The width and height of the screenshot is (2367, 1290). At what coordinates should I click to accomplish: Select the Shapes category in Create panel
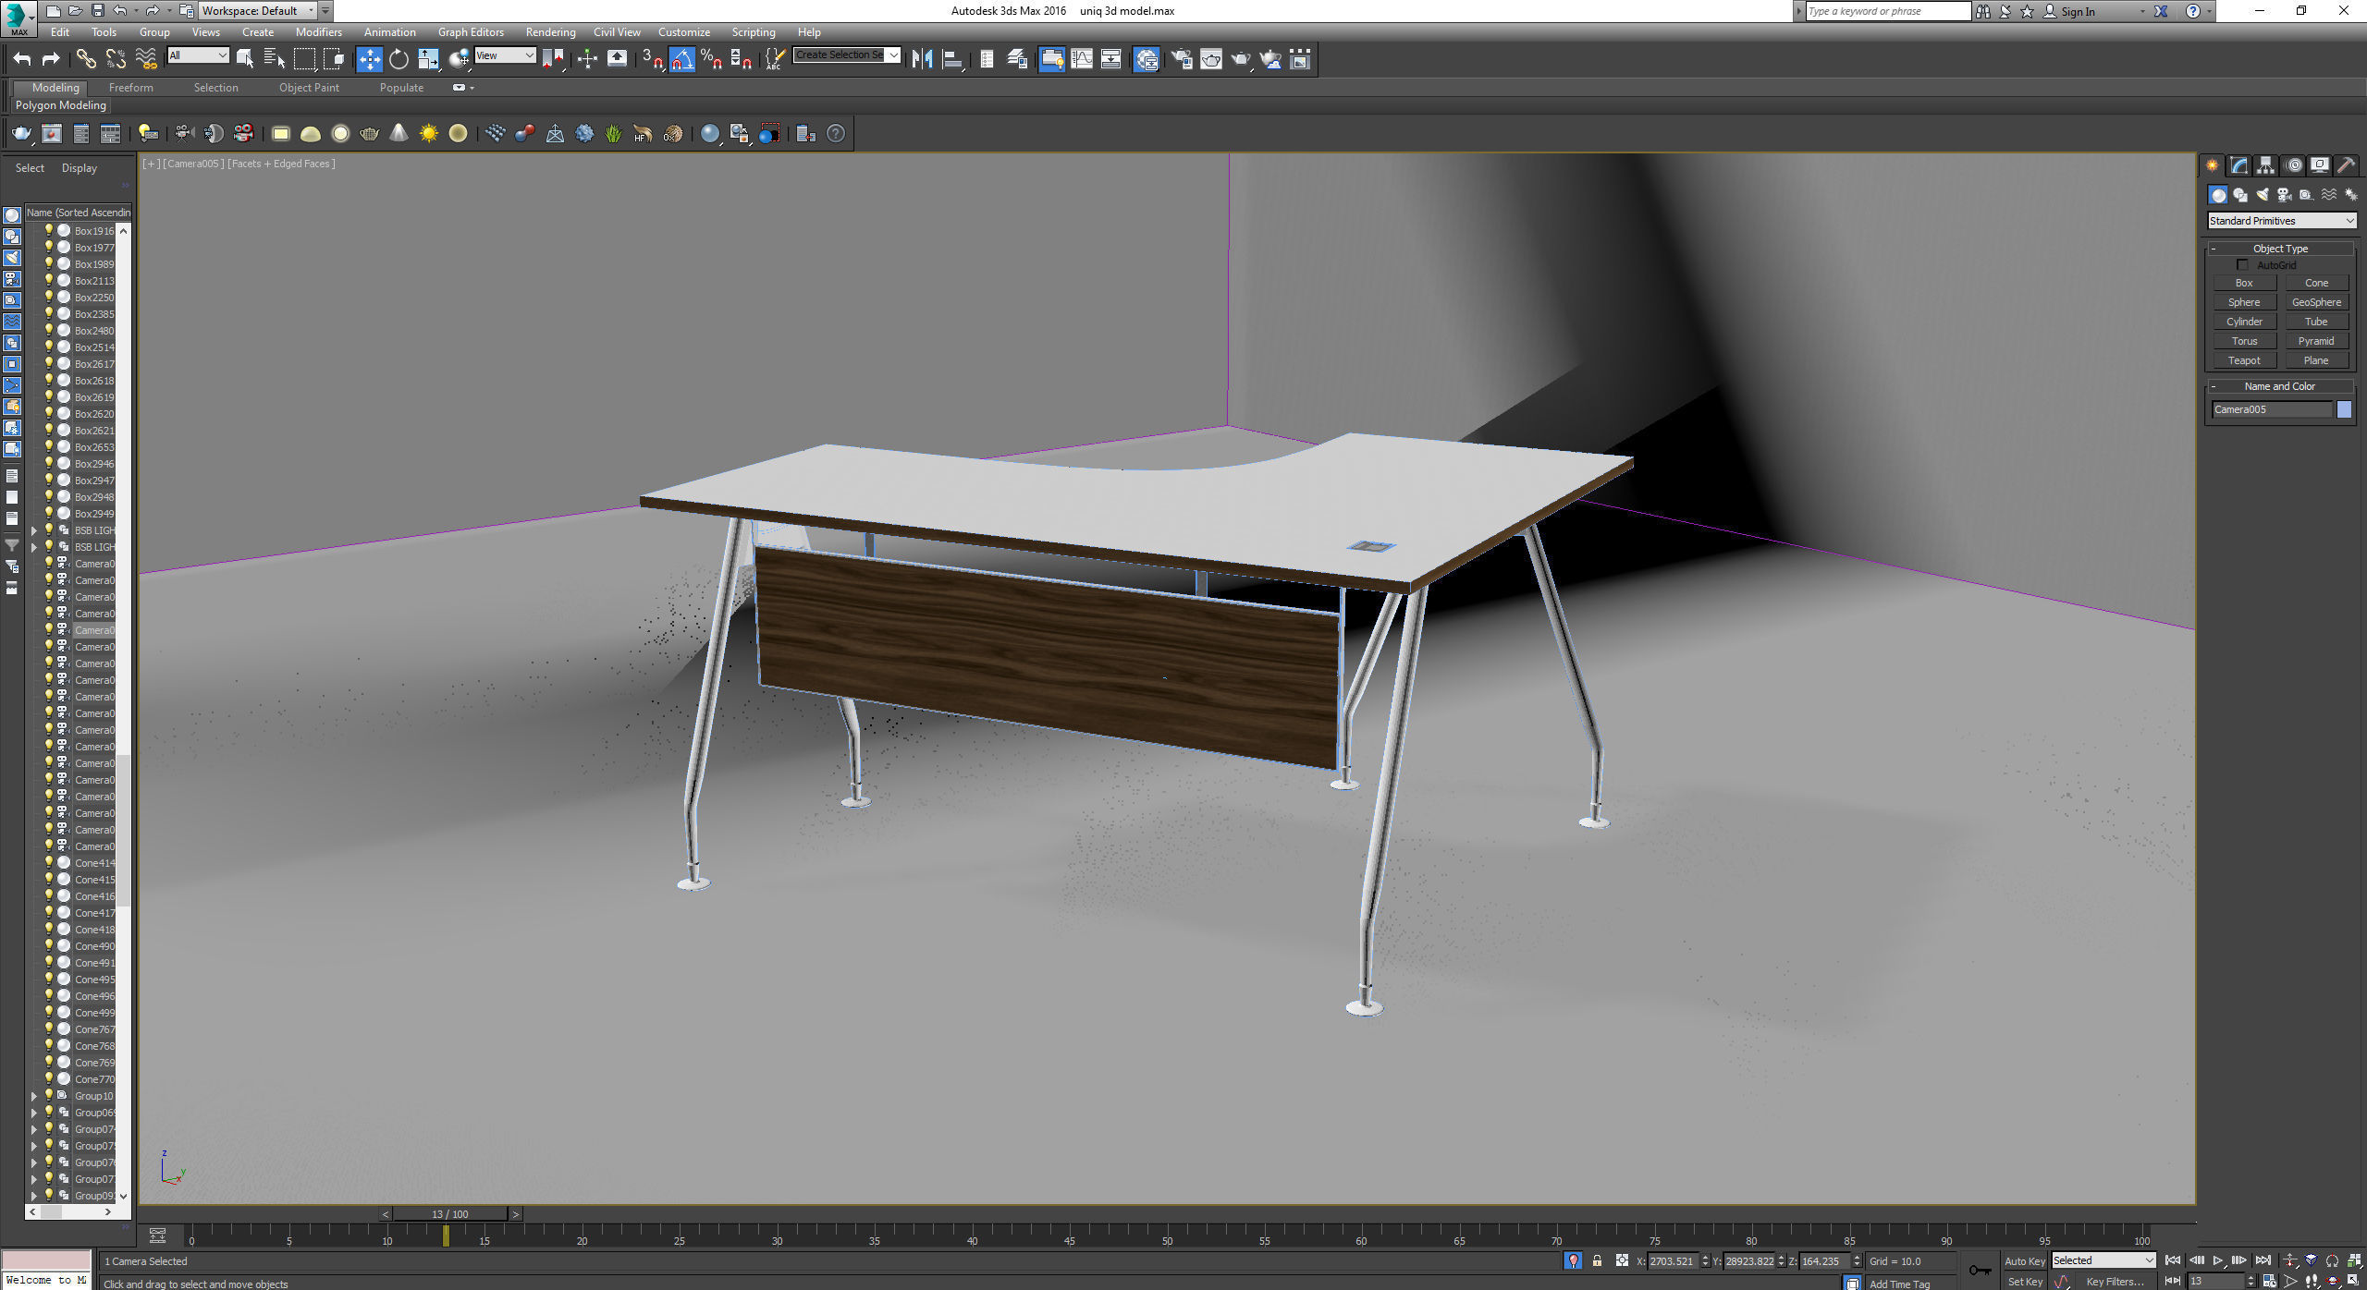click(x=2240, y=195)
